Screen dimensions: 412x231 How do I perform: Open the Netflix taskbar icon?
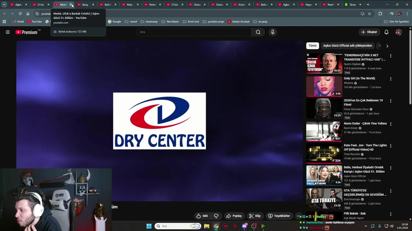pos(235,226)
